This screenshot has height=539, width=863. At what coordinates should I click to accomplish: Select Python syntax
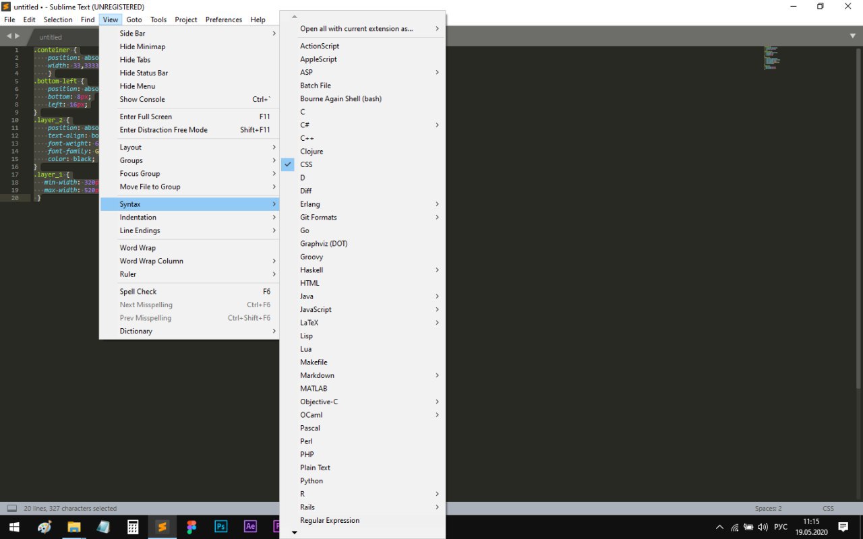(363, 480)
